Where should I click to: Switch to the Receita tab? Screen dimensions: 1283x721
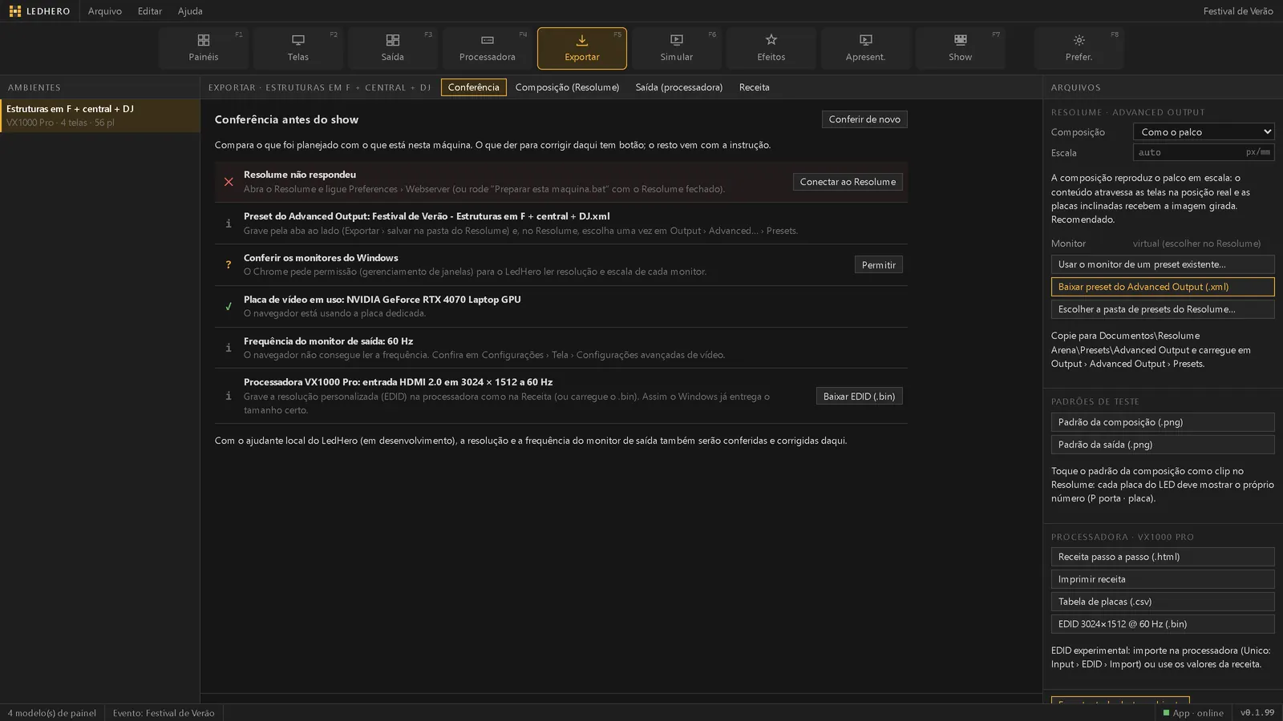[755, 87]
